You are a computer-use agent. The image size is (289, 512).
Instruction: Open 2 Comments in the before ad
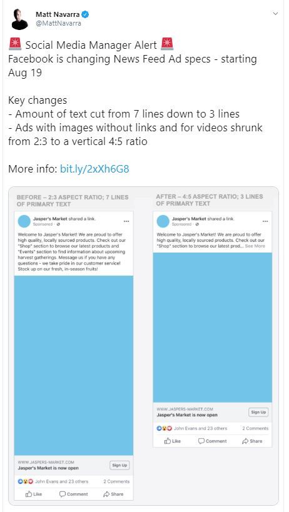point(116,481)
